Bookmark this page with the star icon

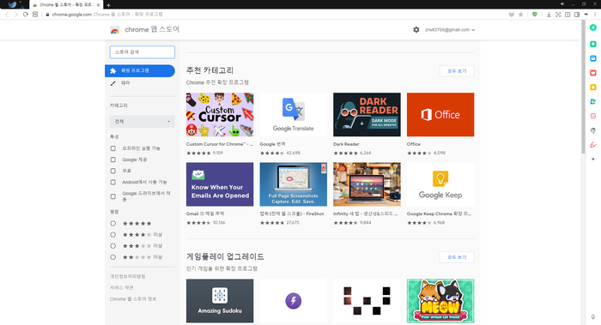pyautogui.click(x=520, y=15)
